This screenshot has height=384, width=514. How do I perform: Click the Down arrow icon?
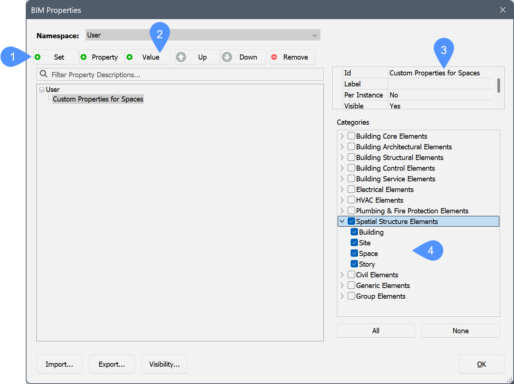pyautogui.click(x=227, y=57)
